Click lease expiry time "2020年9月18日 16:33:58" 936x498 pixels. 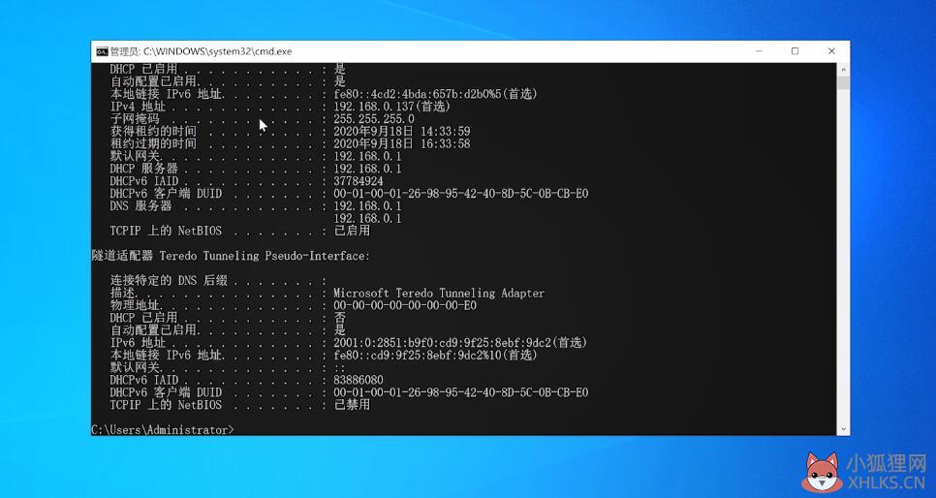tap(402, 144)
